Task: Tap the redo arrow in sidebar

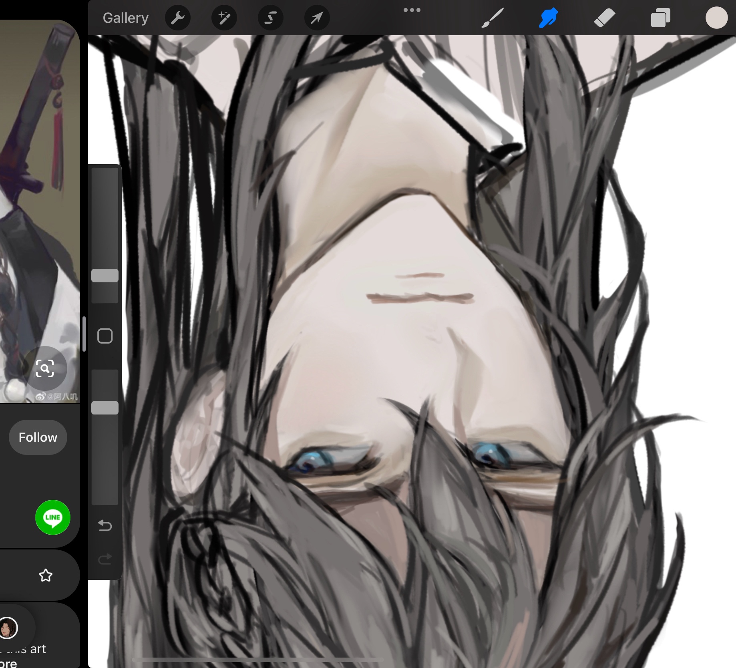Action: 105,559
